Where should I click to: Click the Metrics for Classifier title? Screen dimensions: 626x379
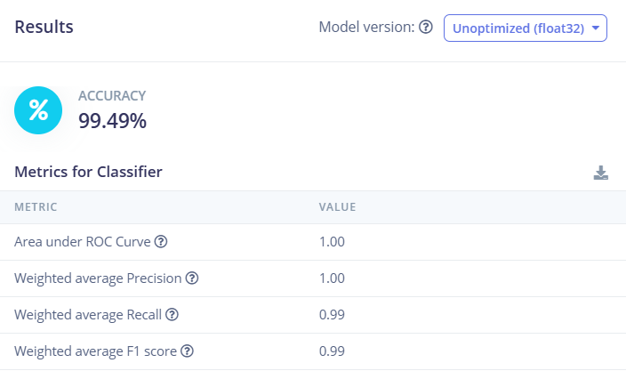[88, 172]
